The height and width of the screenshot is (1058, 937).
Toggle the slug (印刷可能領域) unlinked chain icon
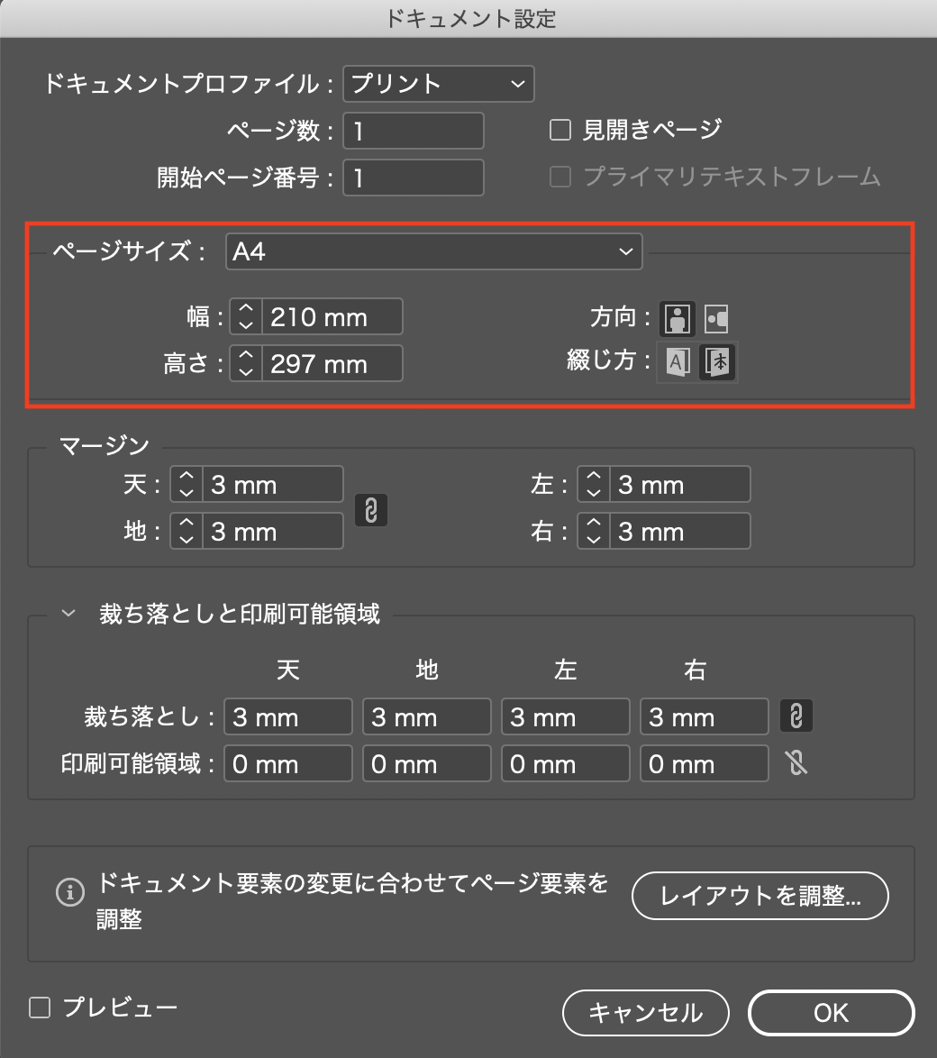tap(796, 763)
